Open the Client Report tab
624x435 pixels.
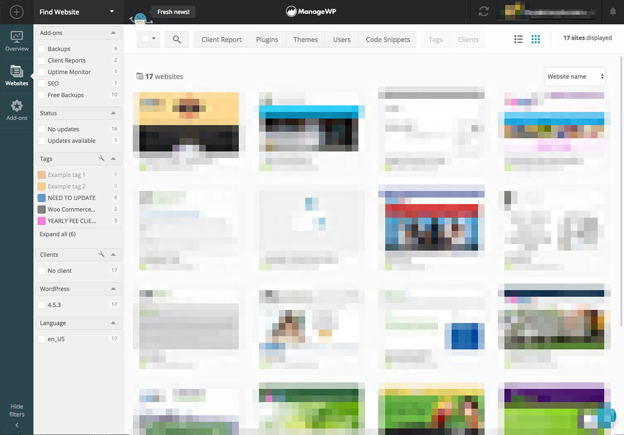pyautogui.click(x=221, y=39)
